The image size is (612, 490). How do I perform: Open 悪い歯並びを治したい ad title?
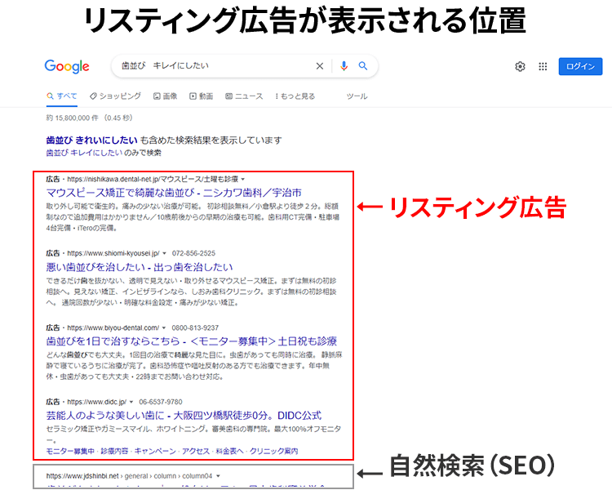click(140, 267)
